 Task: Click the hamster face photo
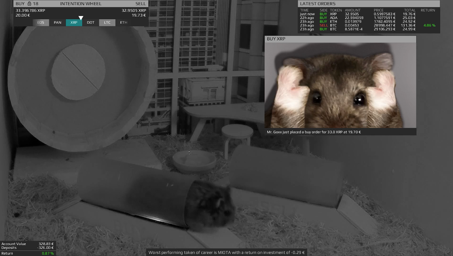[x=340, y=85]
